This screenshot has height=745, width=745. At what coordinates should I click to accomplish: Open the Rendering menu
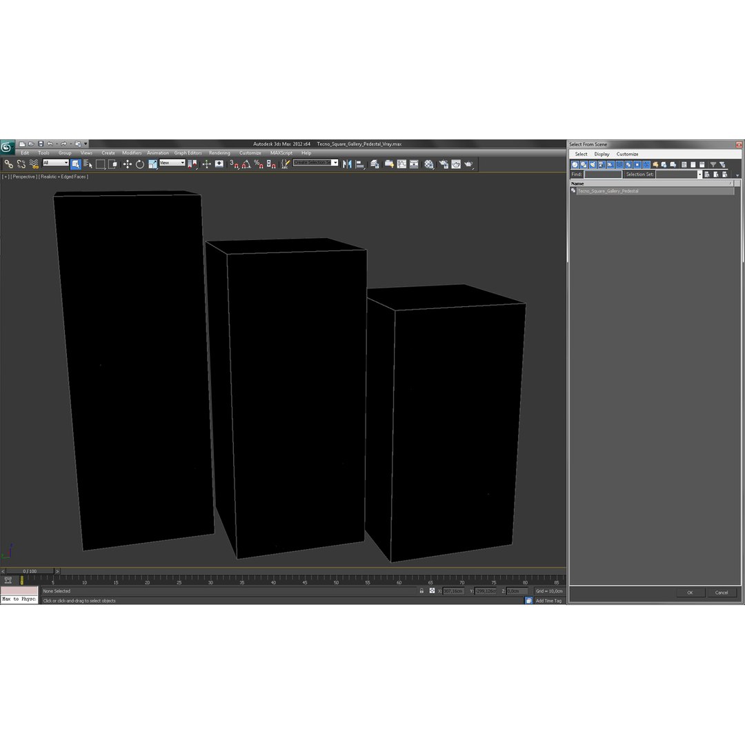[219, 153]
